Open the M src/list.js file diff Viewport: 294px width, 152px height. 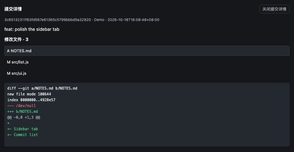point(147,62)
